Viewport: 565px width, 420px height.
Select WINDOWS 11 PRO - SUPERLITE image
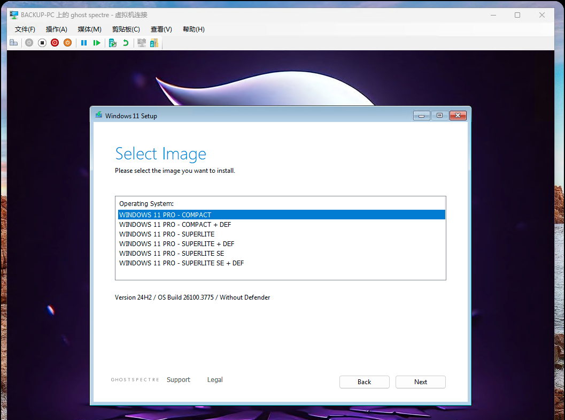tap(166, 234)
